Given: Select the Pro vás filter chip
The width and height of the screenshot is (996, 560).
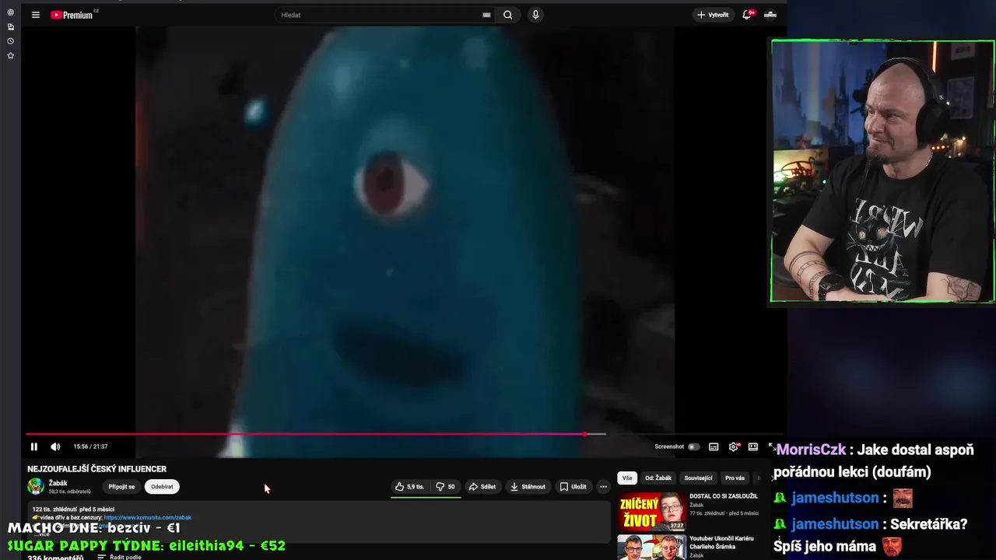Looking at the screenshot, I should click(735, 478).
